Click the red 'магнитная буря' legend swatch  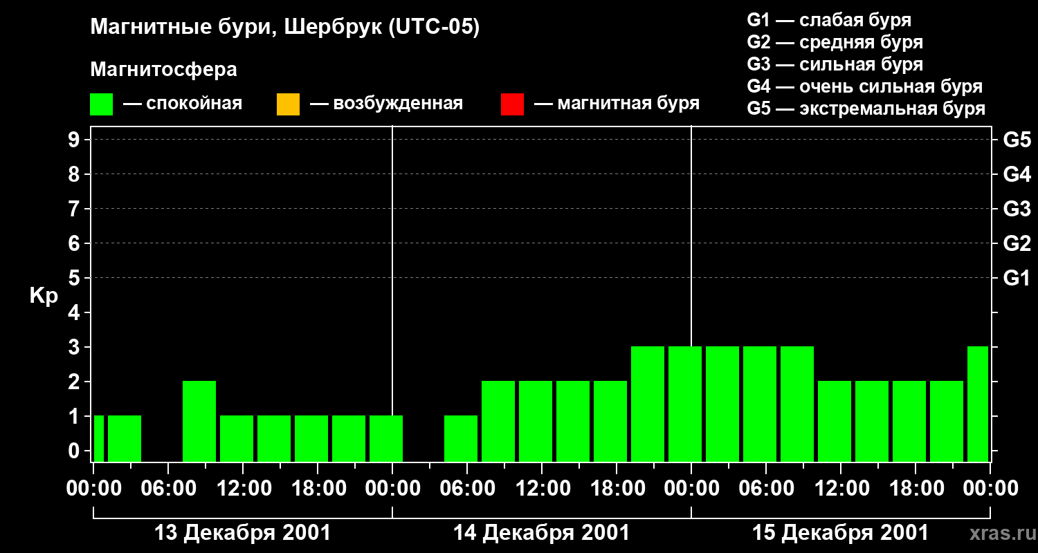(x=512, y=104)
